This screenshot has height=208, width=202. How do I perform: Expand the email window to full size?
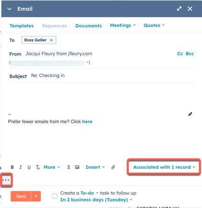[179, 9]
